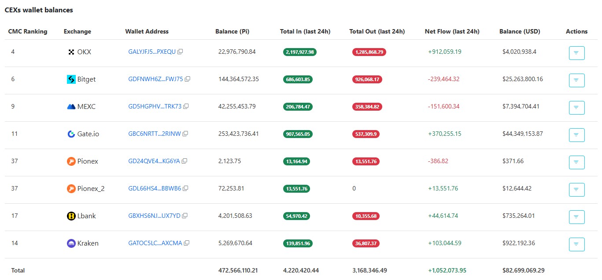Copy the MEXC wallet address
The height and width of the screenshot is (280, 602).
[186, 107]
